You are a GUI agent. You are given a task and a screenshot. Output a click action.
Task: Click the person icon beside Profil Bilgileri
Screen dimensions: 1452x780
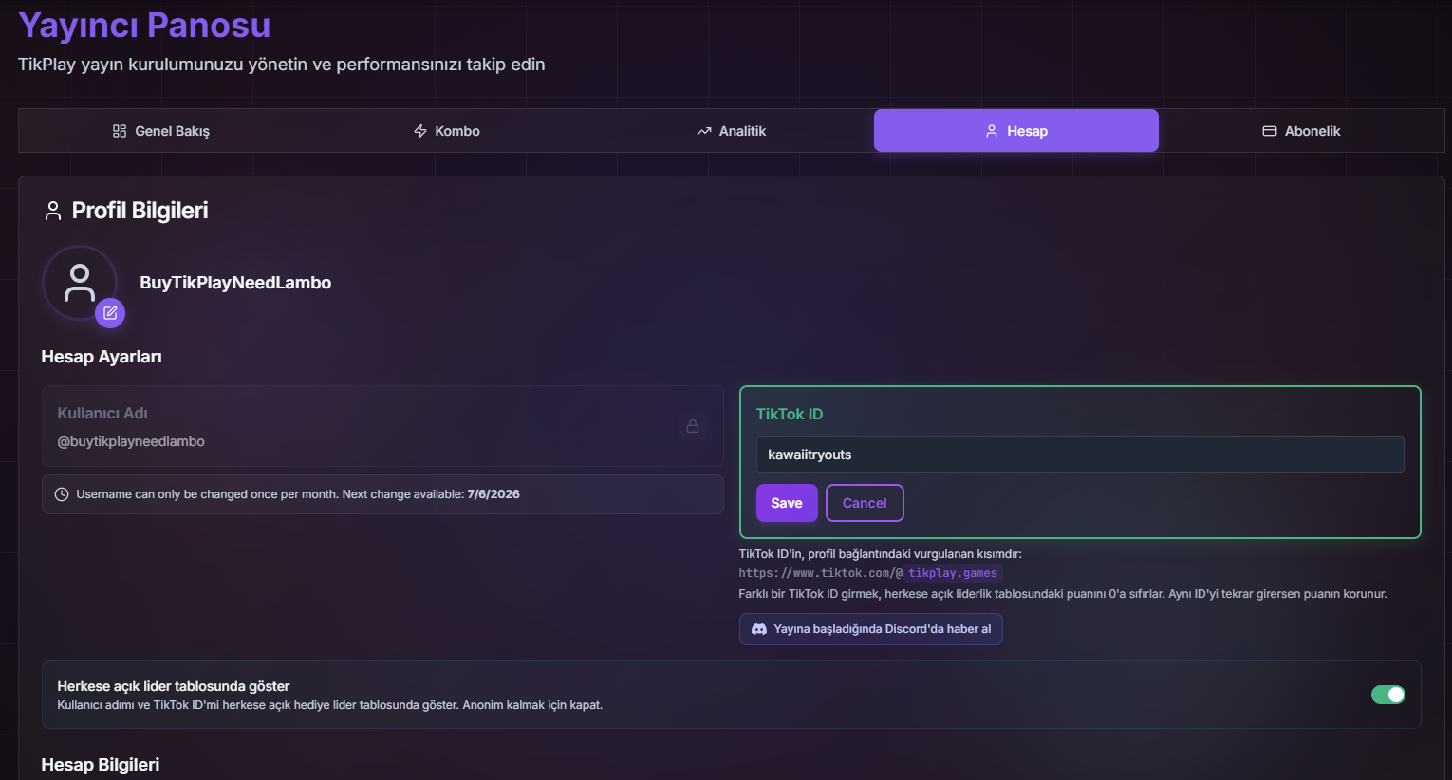53,211
